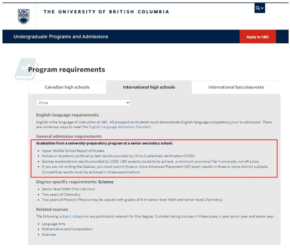Select the International high schools tab

149,87
